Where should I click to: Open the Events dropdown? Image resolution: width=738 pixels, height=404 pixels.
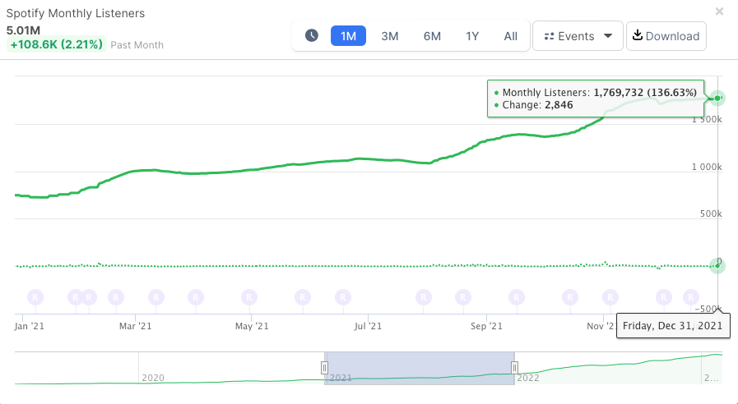(x=578, y=35)
